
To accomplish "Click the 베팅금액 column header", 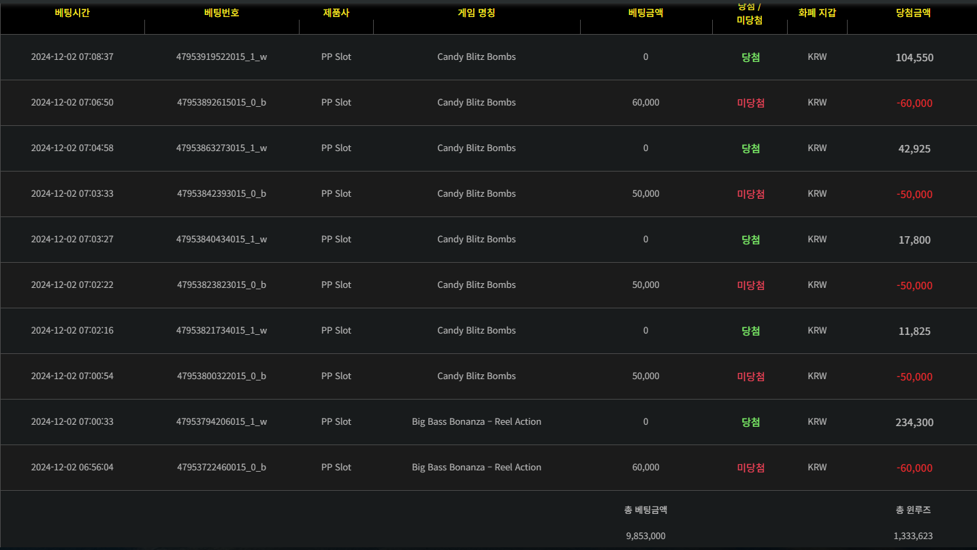I will (x=645, y=13).
